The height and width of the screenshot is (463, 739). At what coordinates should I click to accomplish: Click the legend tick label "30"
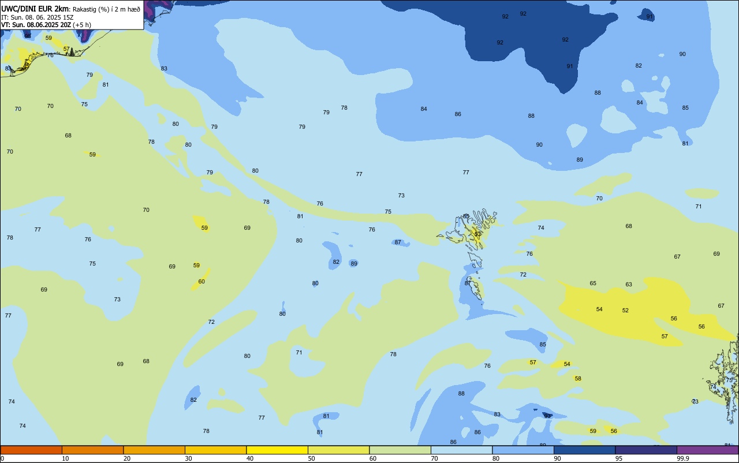pyautogui.click(x=188, y=458)
